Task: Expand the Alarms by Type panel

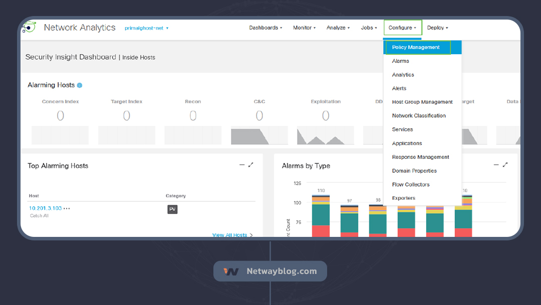Action: tap(505, 165)
